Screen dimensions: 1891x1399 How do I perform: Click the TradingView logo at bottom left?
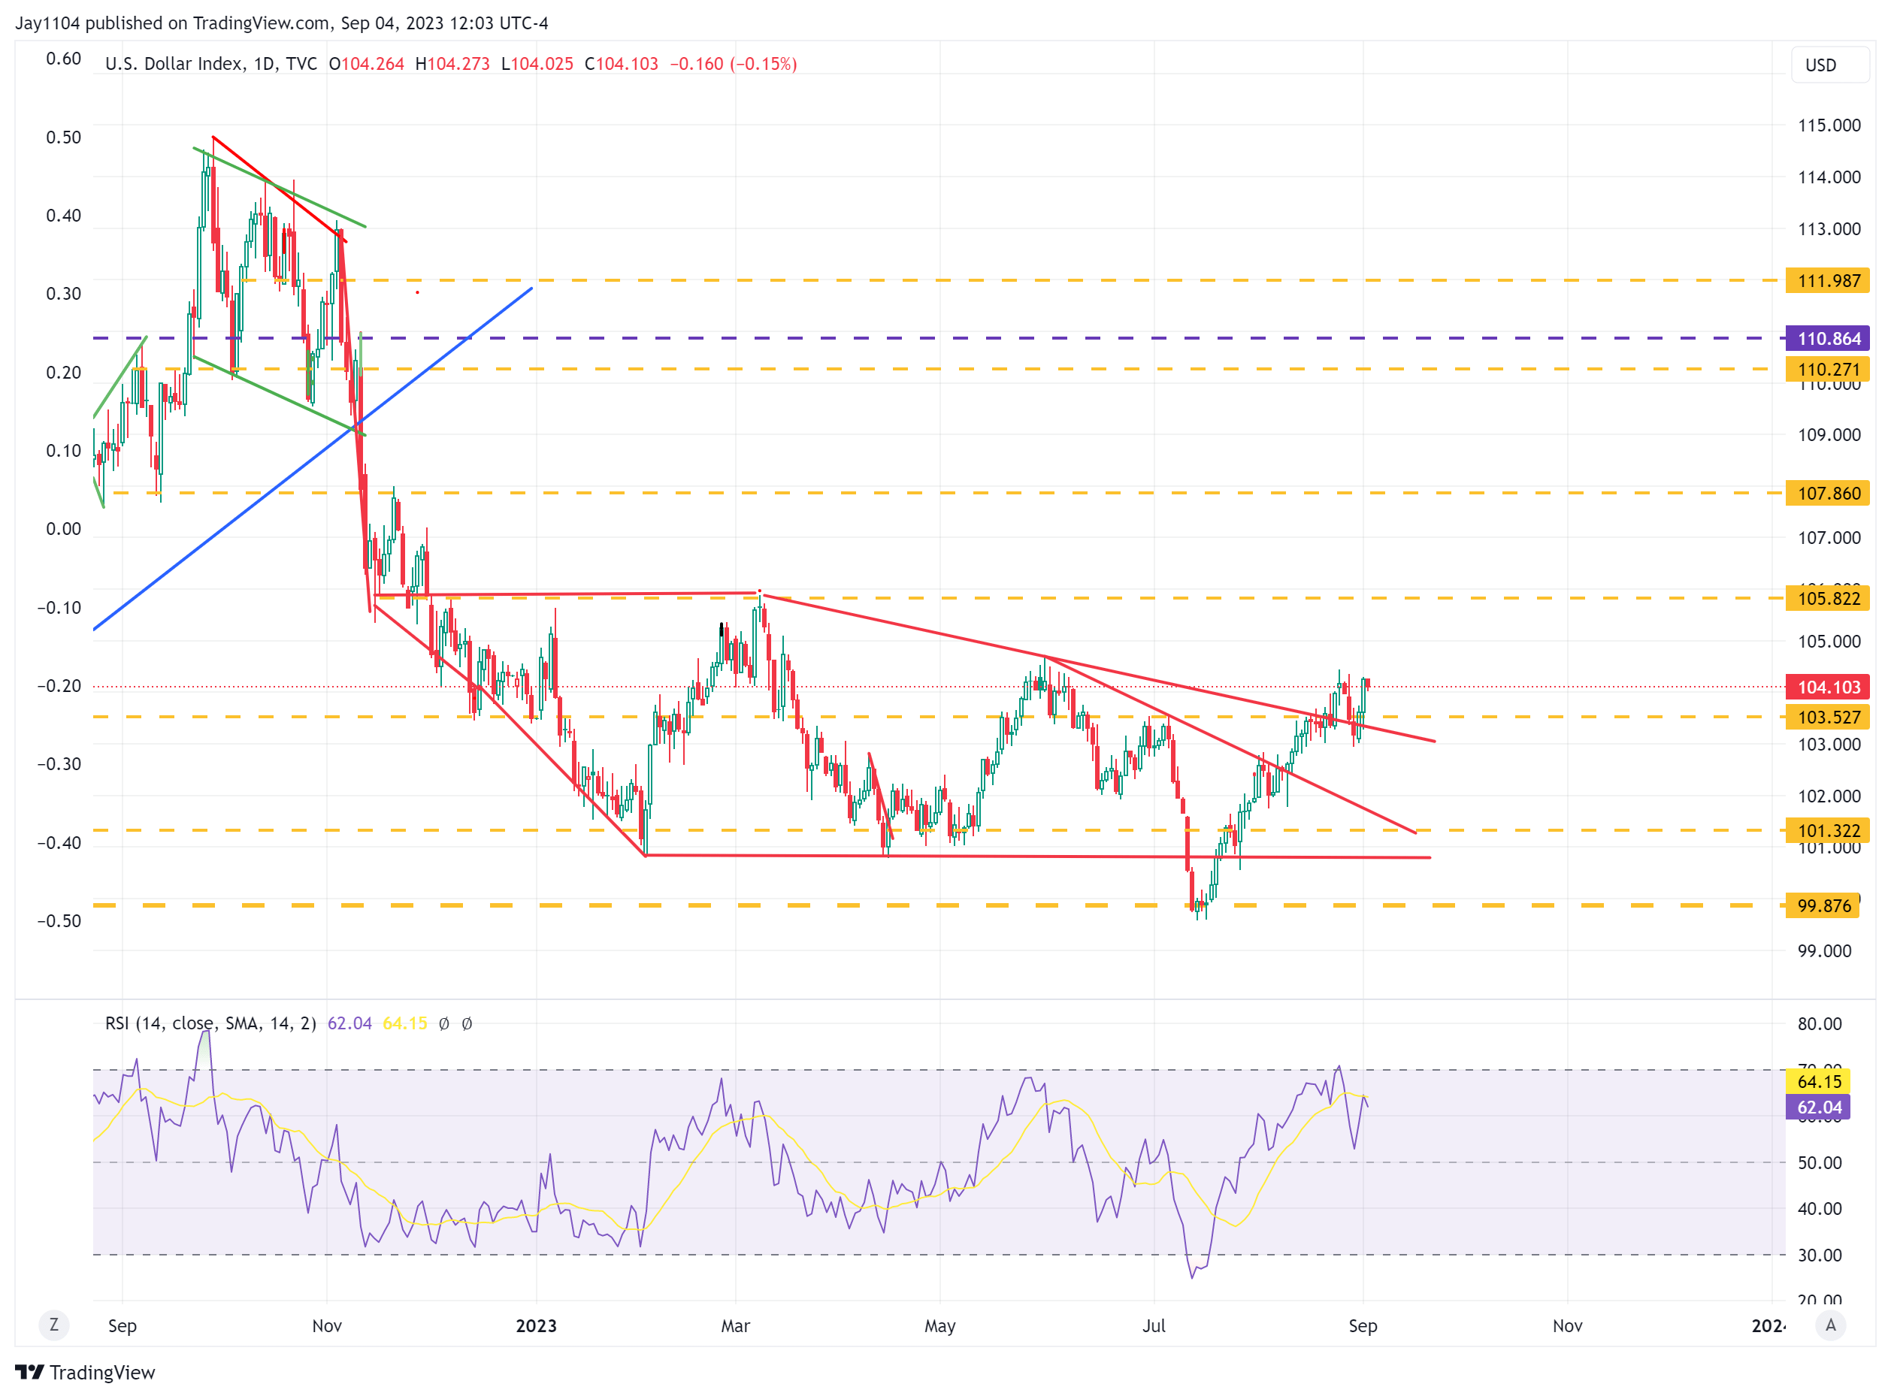coord(85,1372)
